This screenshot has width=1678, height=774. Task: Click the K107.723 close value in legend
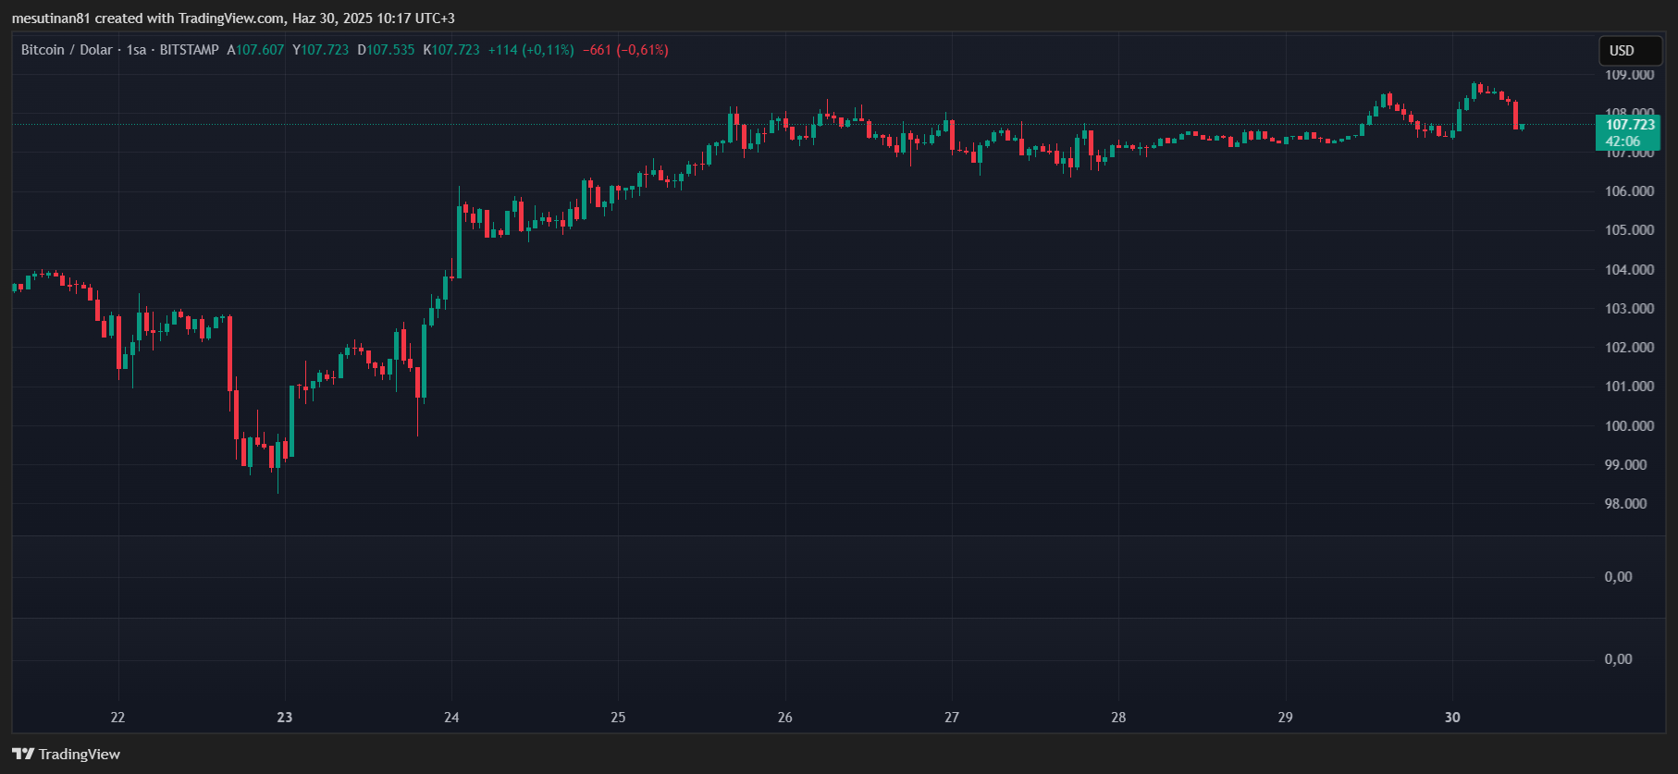(451, 50)
